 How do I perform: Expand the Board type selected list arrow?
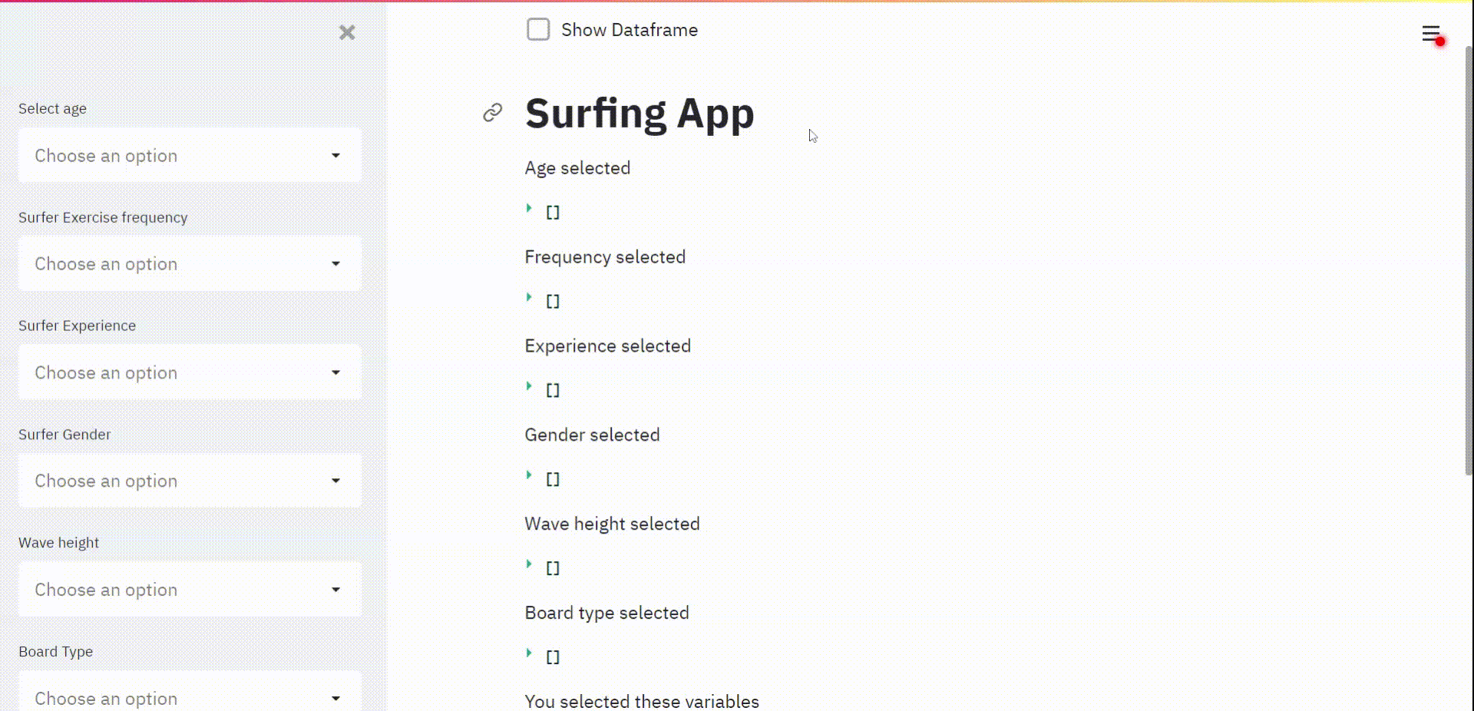529,653
